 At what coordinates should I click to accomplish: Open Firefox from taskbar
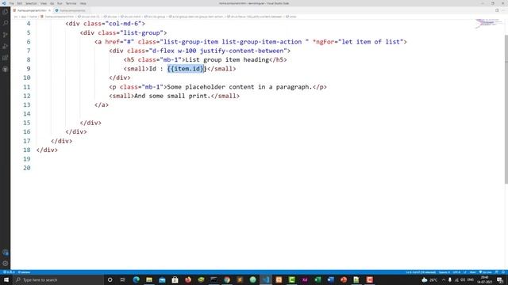click(188, 279)
